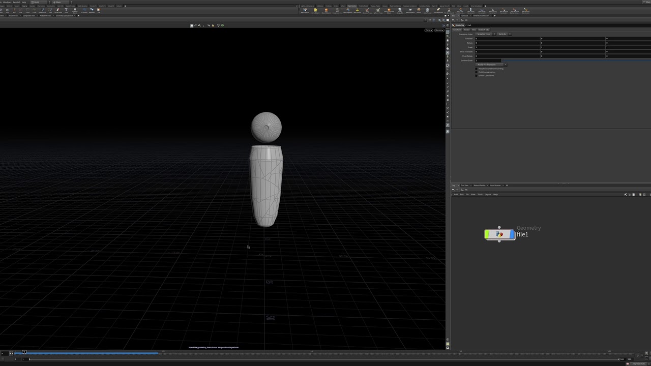Image resolution: width=651 pixels, height=366 pixels.
Task: Open the Persp camera view dropdown
Action: coord(429,30)
